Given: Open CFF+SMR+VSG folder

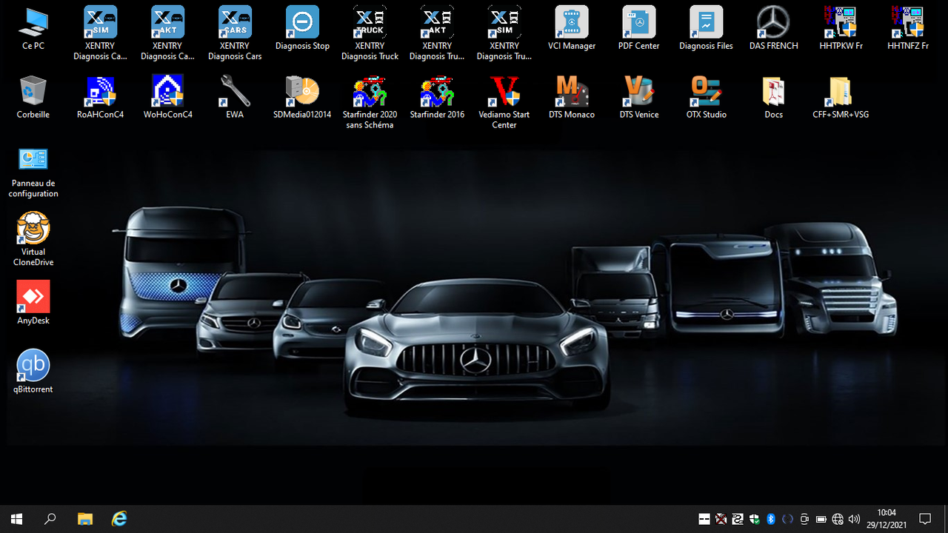Looking at the screenshot, I should pos(841,97).
